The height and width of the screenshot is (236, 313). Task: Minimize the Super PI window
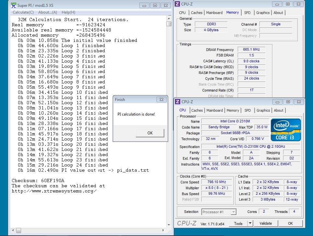click(x=144, y=6)
